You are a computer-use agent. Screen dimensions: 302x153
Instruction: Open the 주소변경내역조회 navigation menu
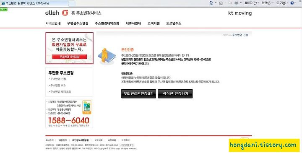point(107,23)
